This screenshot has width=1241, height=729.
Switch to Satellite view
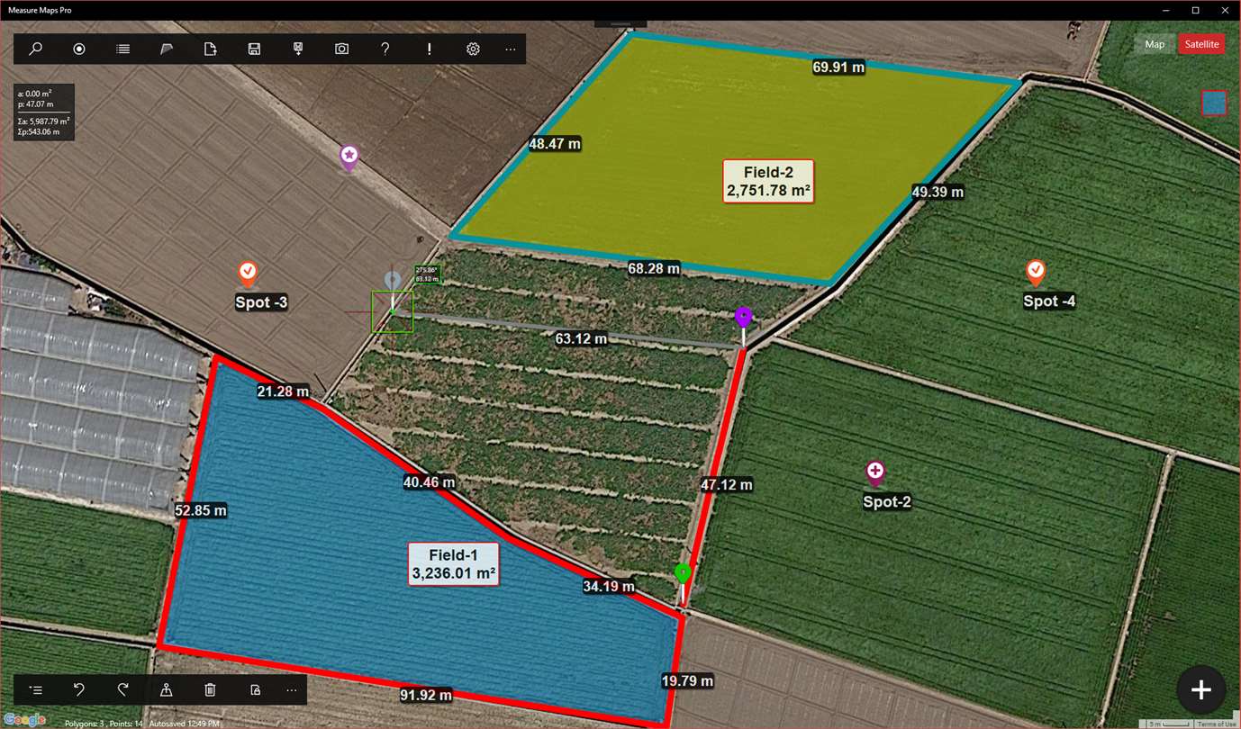[x=1201, y=44]
